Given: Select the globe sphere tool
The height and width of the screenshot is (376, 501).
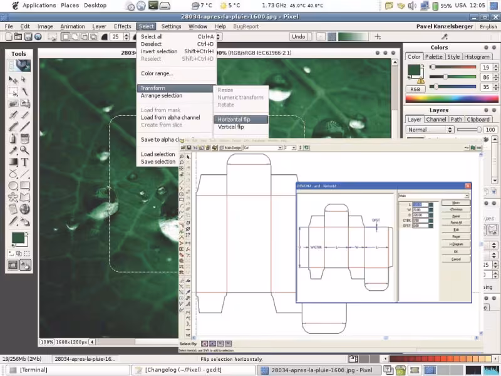Looking at the screenshot, I should coord(24,209).
